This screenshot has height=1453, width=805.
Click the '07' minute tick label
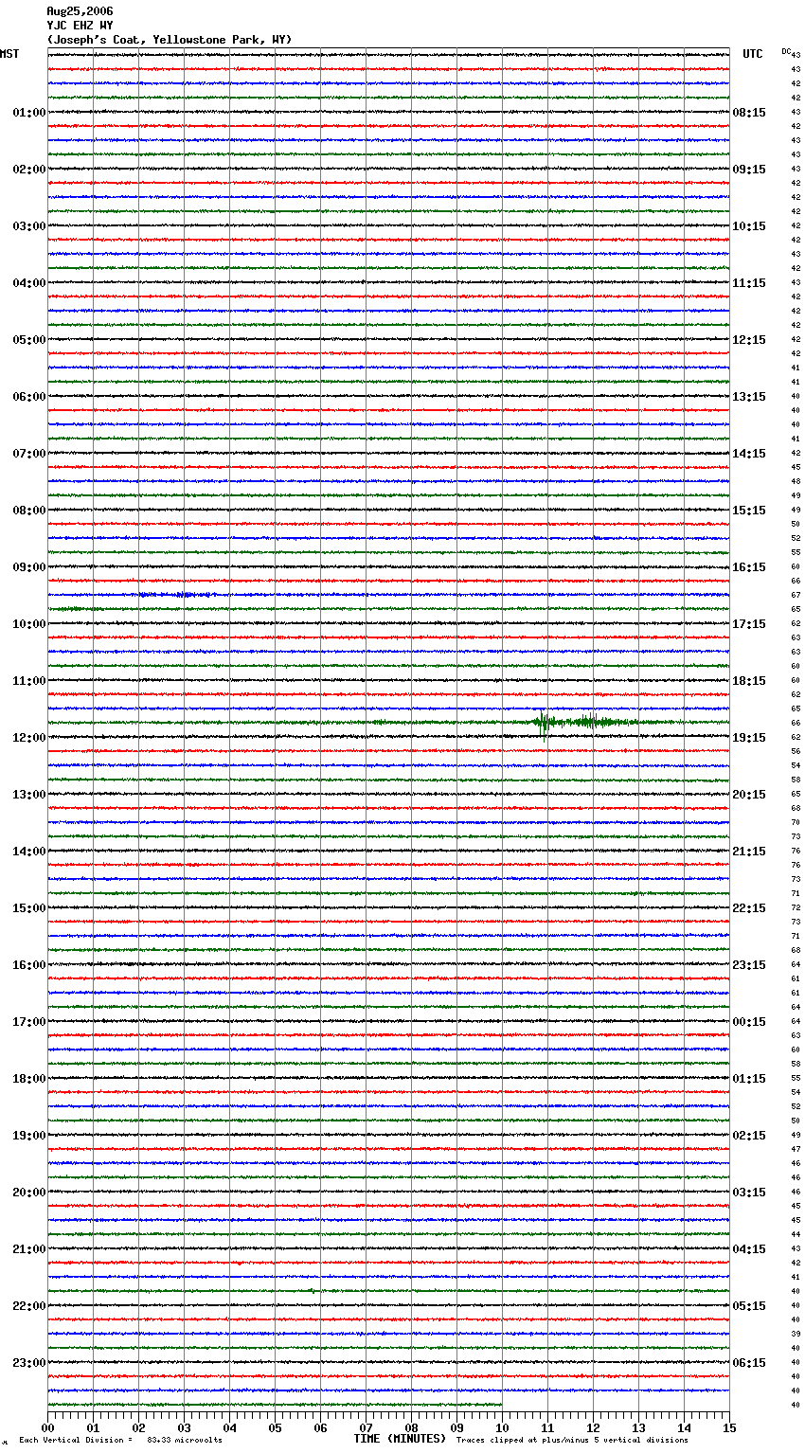click(x=366, y=1427)
